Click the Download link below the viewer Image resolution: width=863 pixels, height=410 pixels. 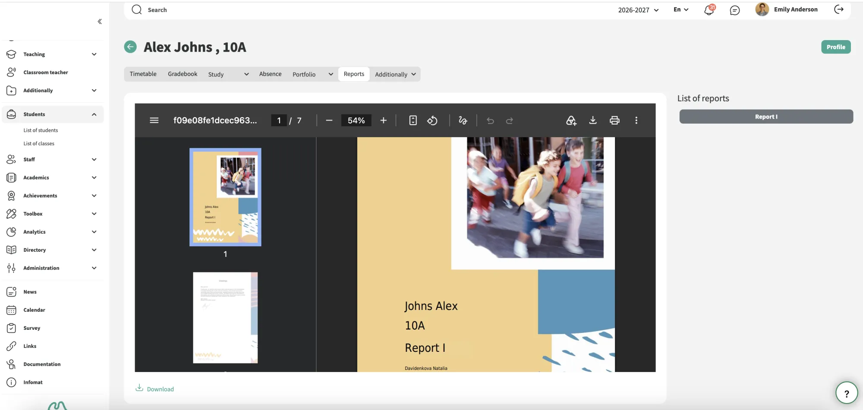click(154, 388)
